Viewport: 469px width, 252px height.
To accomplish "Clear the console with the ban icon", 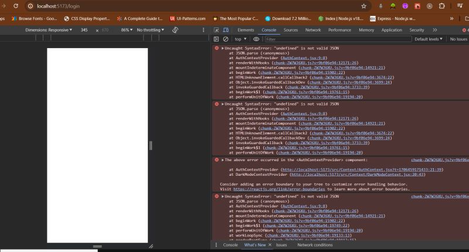I will click(x=226, y=39).
